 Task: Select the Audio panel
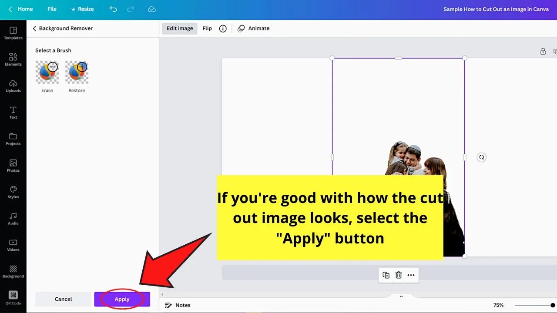coord(13,218)
